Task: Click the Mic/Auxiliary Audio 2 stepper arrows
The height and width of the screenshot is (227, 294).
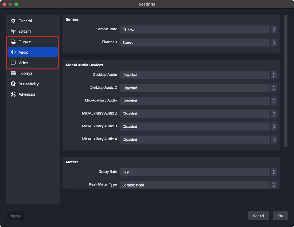Action: pos(273,114)
